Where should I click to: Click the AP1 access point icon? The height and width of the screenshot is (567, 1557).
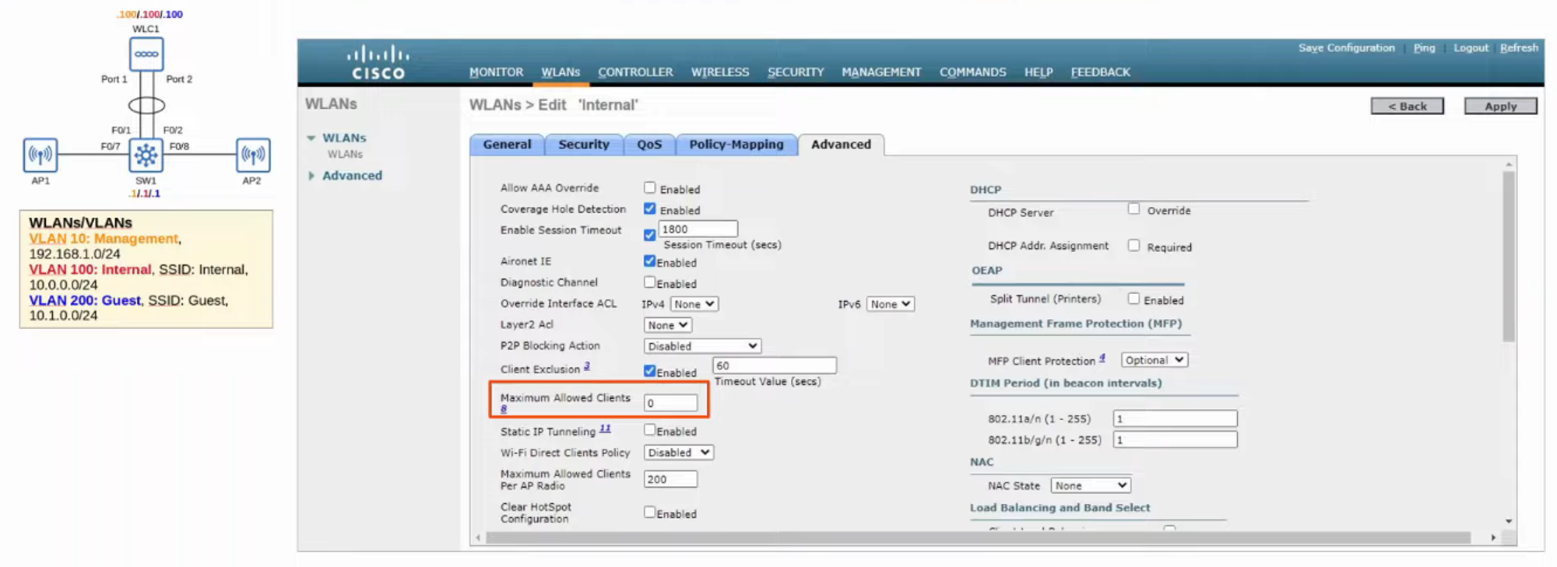[40, 155]
